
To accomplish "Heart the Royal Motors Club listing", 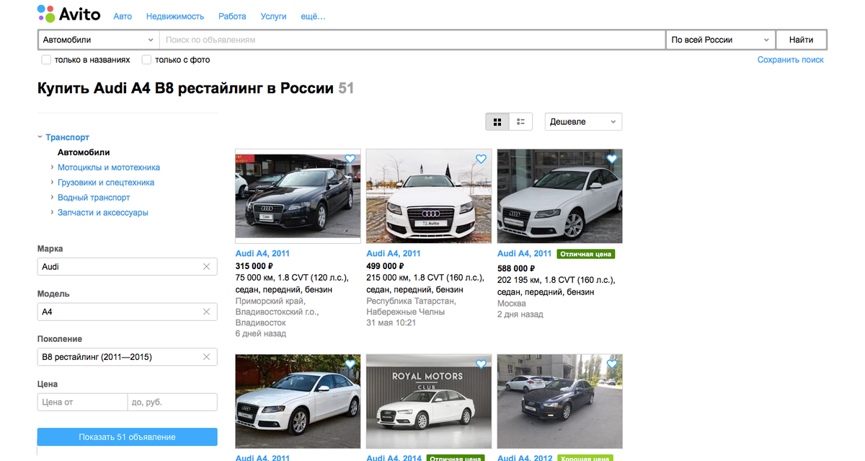I will pyautogui.click(x=480, y=364).
